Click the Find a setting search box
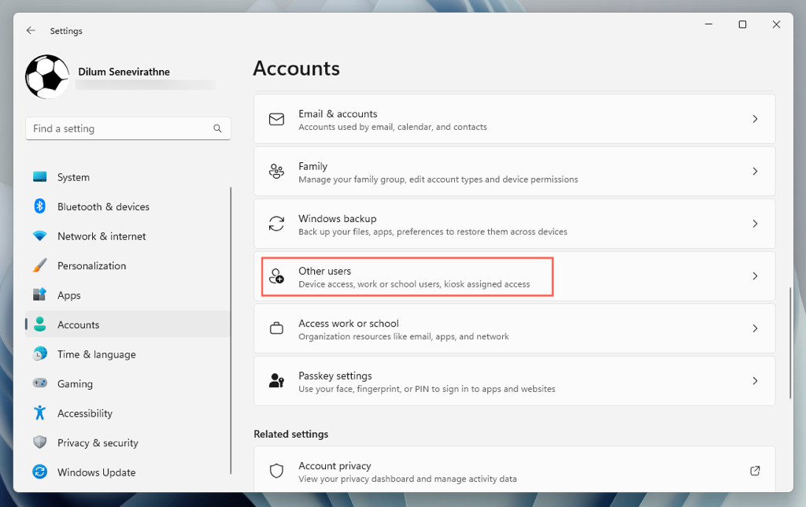The width and height of the screenshot is (806, 507). tap(120, 128)
